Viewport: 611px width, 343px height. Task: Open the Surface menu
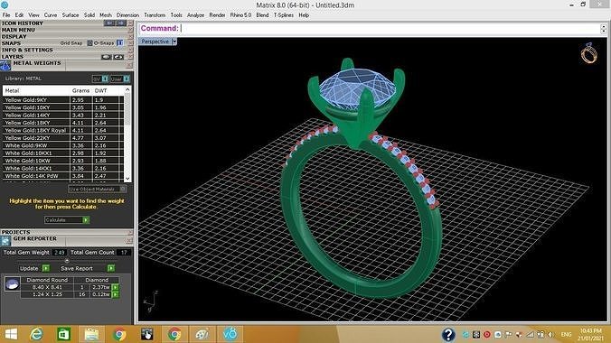[x=70, y=14]
